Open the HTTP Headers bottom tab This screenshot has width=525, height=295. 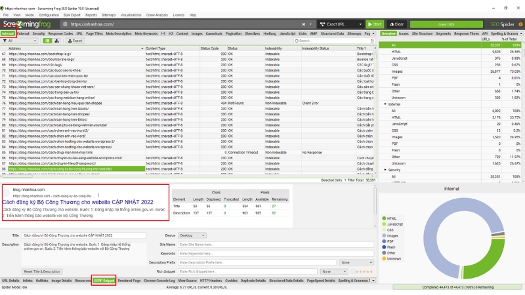tap(211, 281)
